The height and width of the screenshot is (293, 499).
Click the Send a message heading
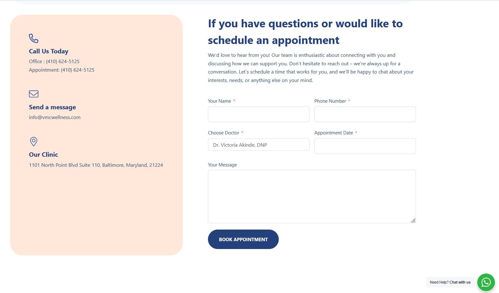[x=52, y=107]
